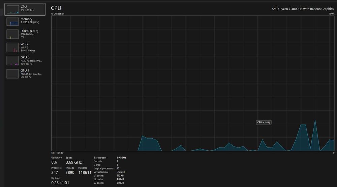This screenshot has width=337, height=187.
Task: Click the 3.69 GHz speed value
Action: [74, 162]
